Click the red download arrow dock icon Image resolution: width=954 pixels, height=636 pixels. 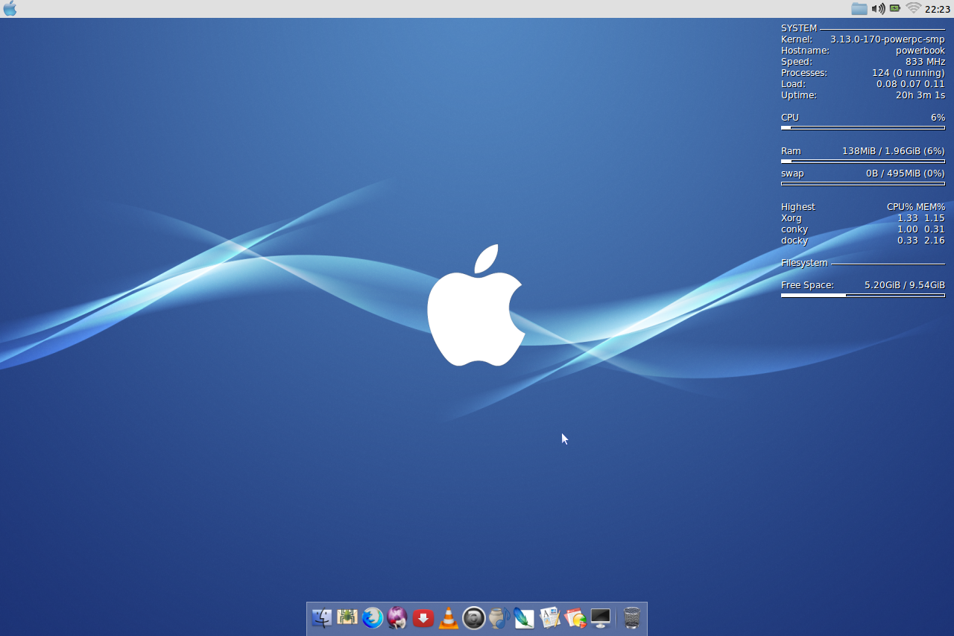(x=423, y=618)
